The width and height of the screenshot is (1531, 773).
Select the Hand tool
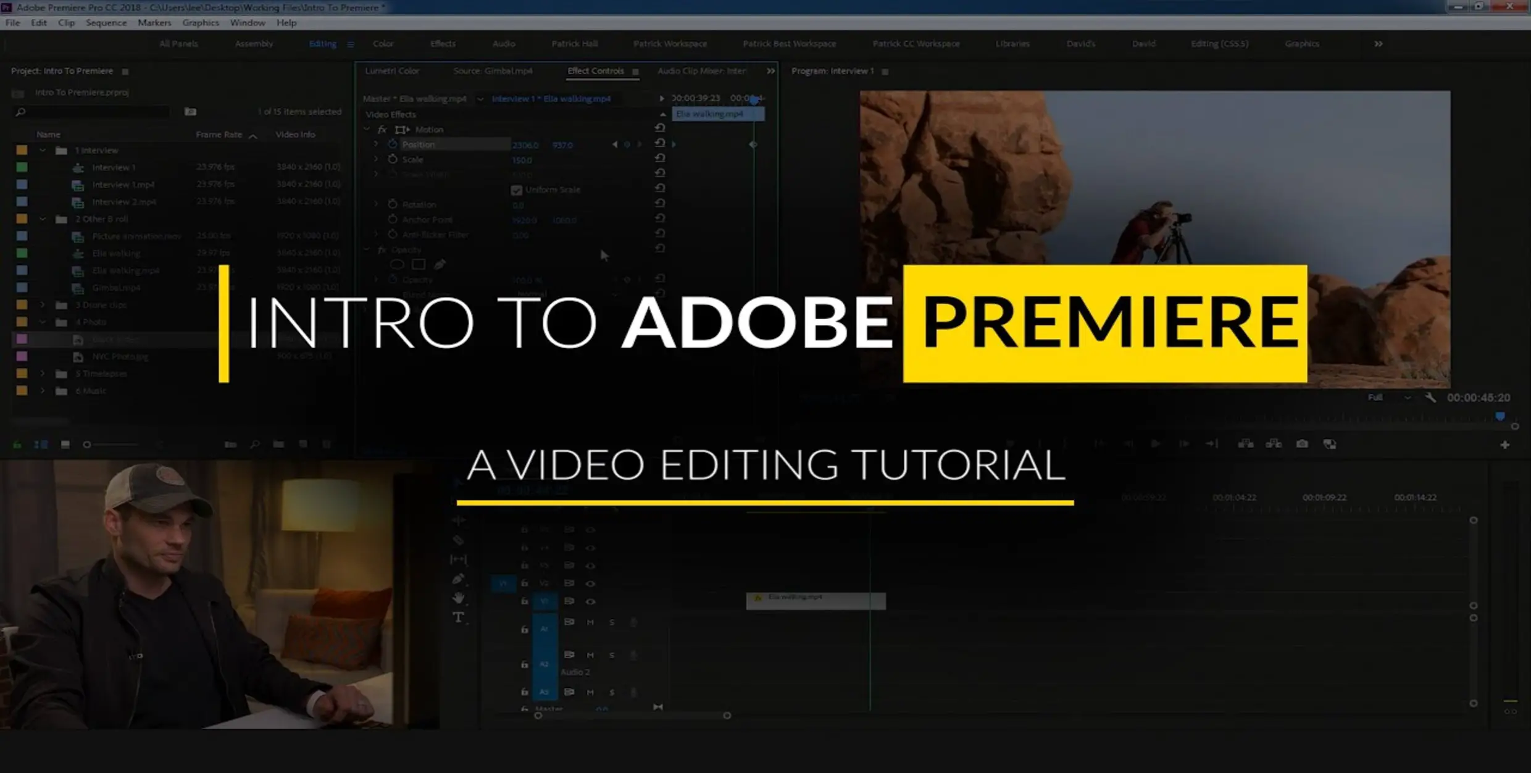(458, 598)
